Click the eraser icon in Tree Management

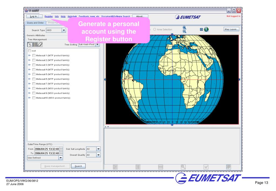coord(40,44)
